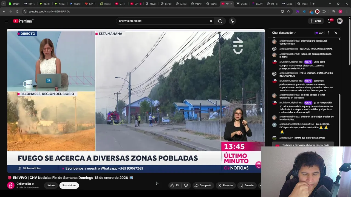Run search with magnifier button
Viewport: 351px width, 197px height.
(x=220, y=21)
